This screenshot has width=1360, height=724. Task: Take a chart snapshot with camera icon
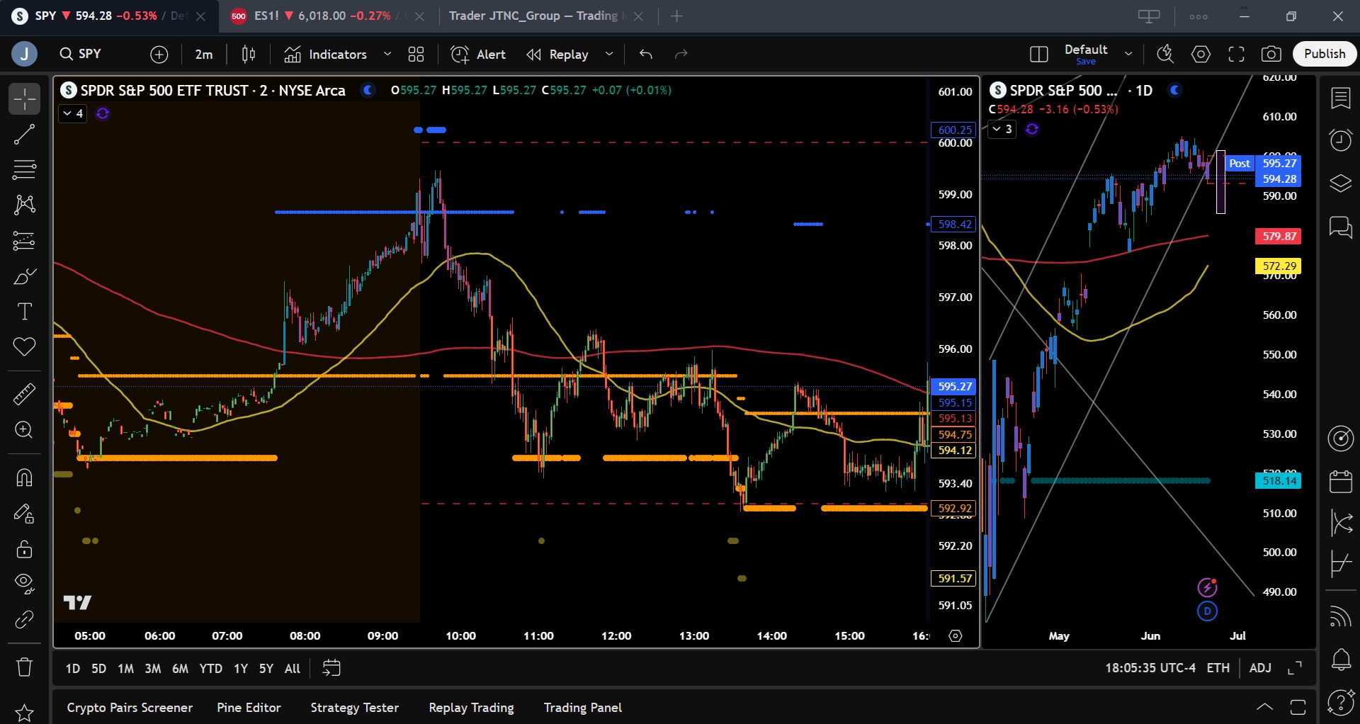pos(1271,54)
